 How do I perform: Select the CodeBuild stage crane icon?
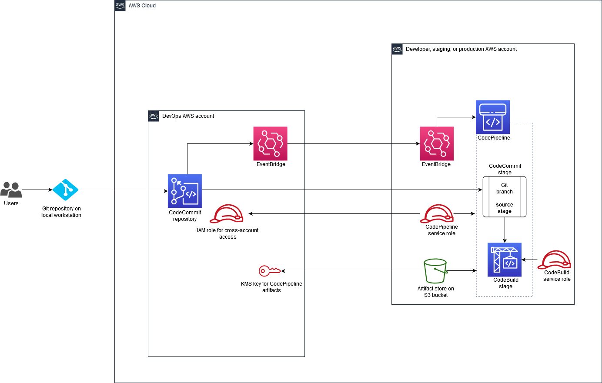pyautogui.click(x=505, y=260)
